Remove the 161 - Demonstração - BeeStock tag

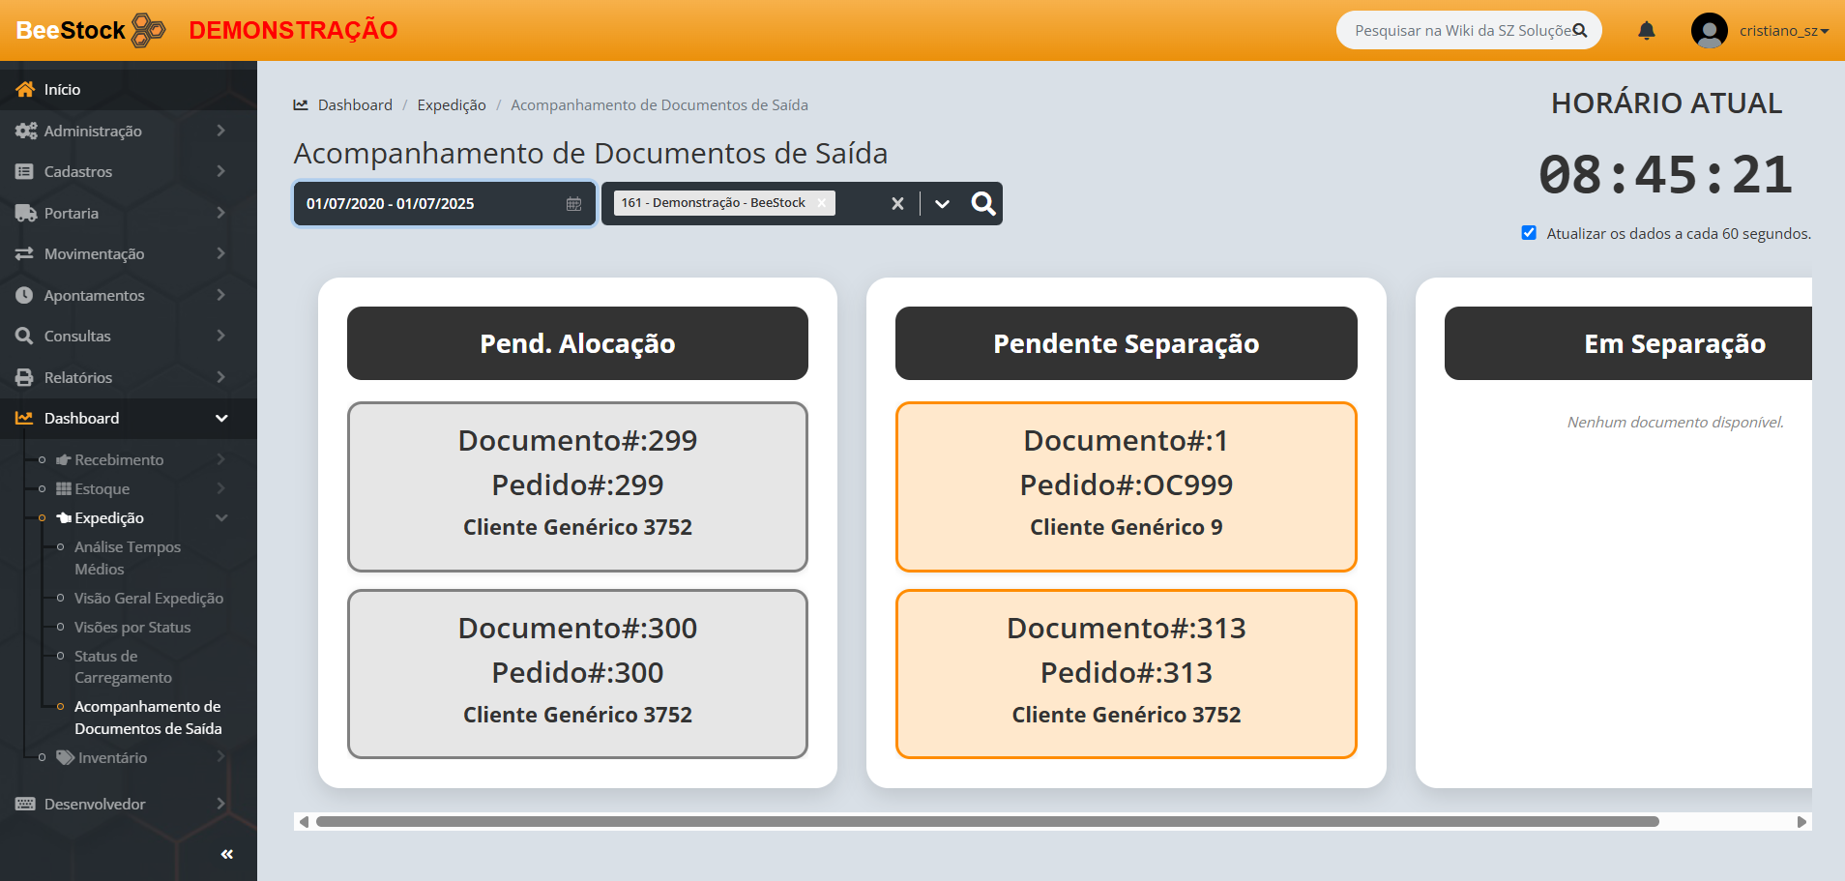click(821, 203)
